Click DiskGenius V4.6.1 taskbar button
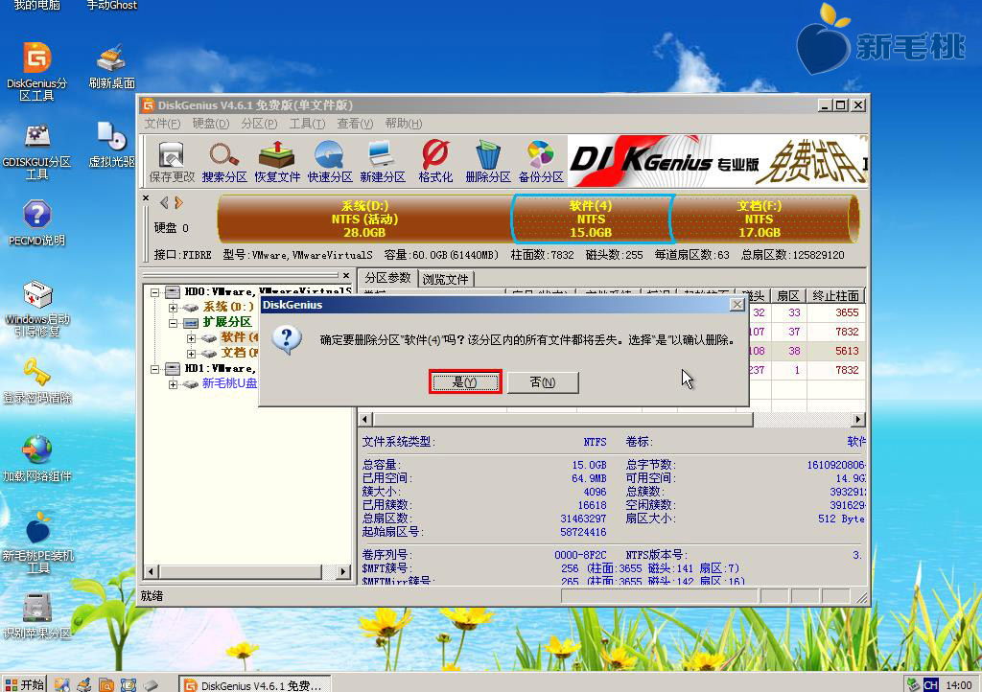This screenshot has height=692, width=982. point(255,685)
